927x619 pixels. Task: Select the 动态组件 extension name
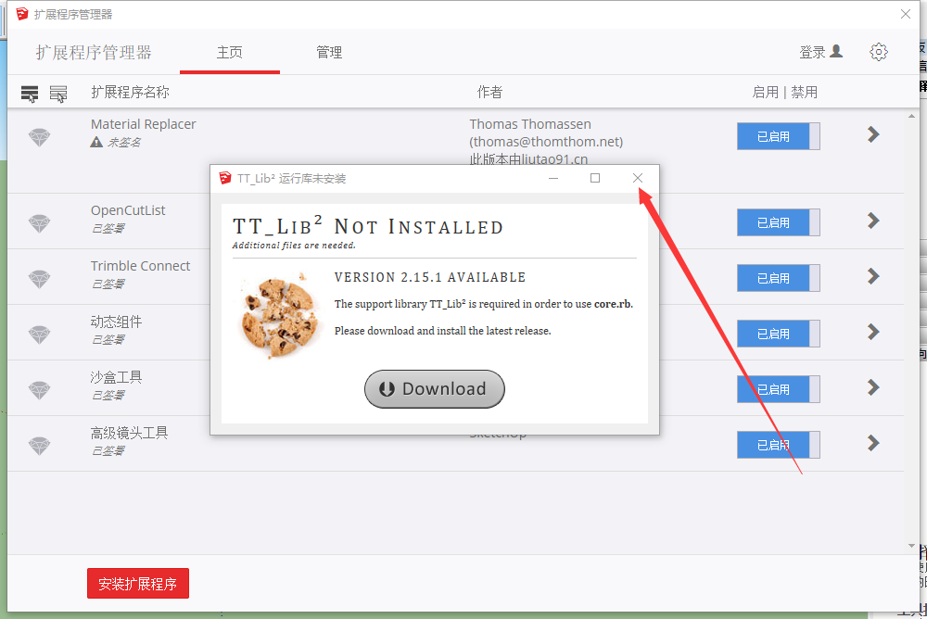116,322
